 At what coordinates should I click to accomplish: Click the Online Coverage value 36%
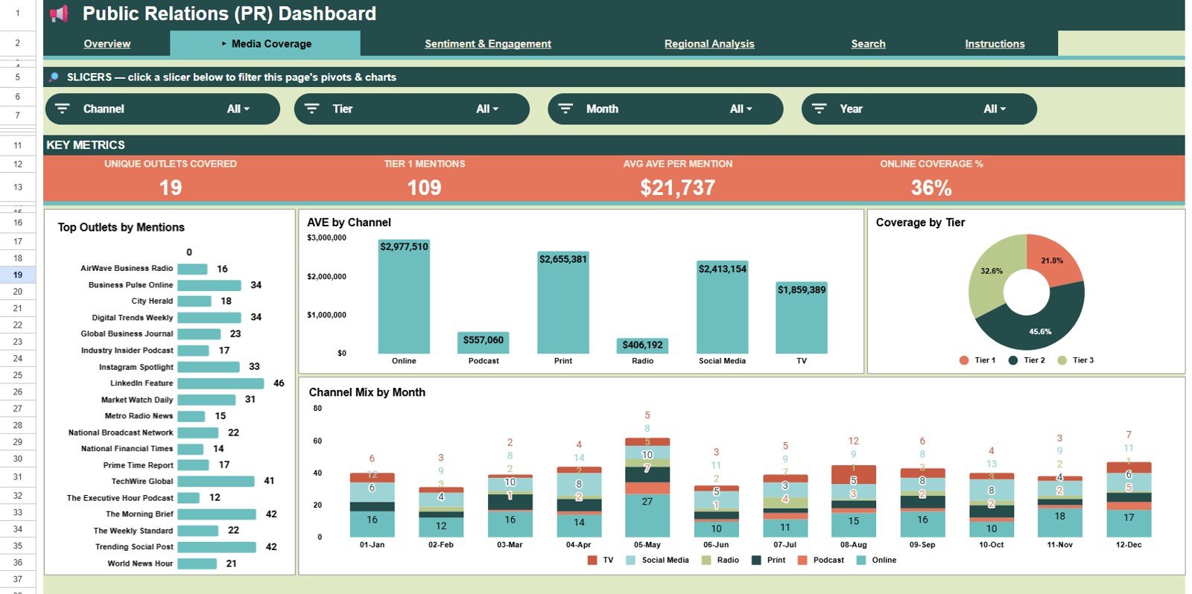pyautogui.click(x=931, y=188)
